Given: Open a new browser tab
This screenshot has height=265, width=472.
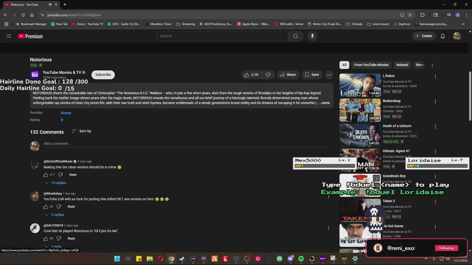Looking at the screenshot, I should tap(65, 4).
